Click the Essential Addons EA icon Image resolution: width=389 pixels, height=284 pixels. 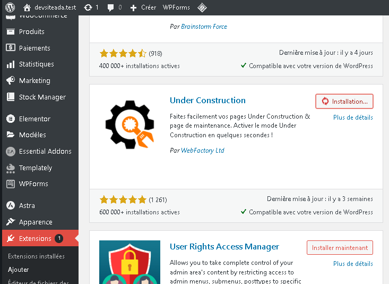coord(11,151)
